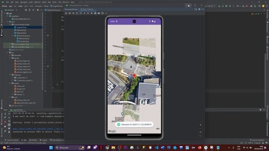Image resolution: width=269 pixels, height=151 pixels.
Task: Rerun the app from Run panel
Action: pyautogui.click(x=5, y=114)
